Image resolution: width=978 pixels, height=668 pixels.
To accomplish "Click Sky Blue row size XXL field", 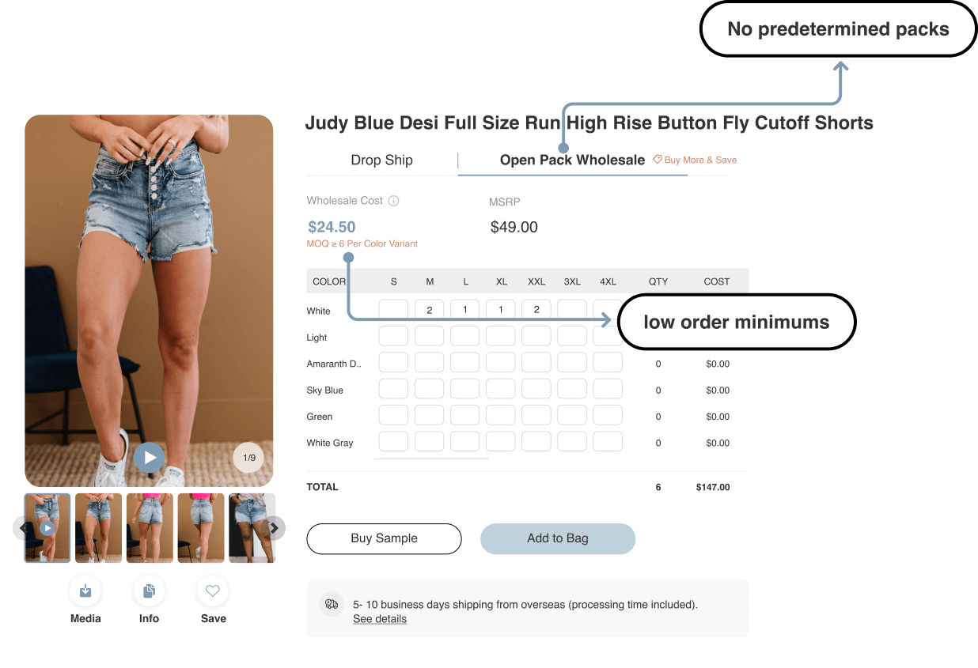I will tap(536, 389).
